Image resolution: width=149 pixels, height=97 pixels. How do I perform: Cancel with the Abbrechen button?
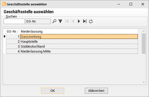point(96,91)
